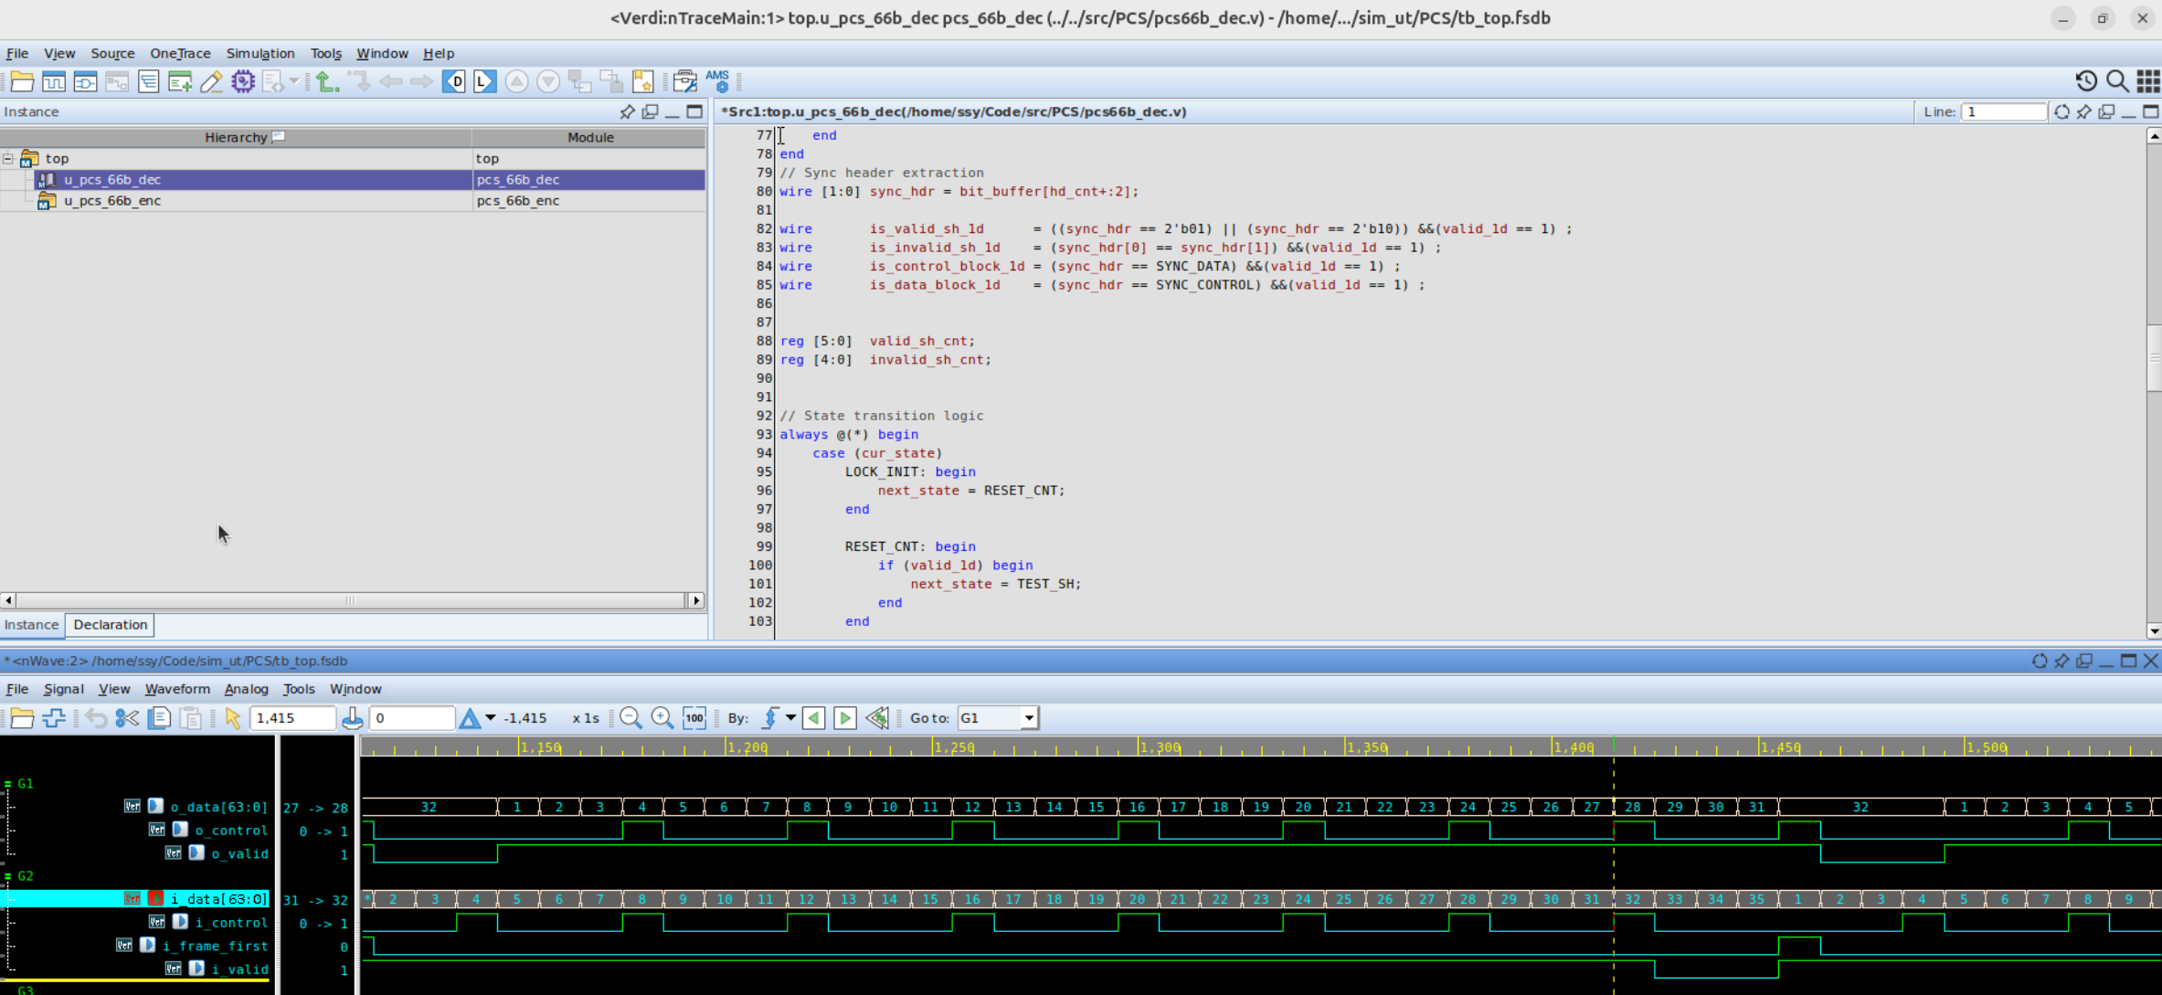The image size is (2162, 995).
Task: Open new schematic window icon
Action: pyautogui.click(x=85, y=82)
